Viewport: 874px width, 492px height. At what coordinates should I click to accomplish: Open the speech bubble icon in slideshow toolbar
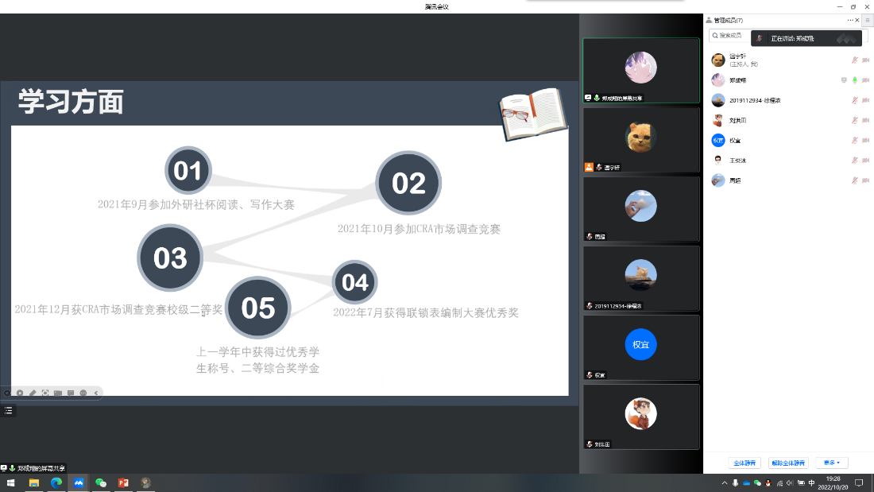pos(71,393)
